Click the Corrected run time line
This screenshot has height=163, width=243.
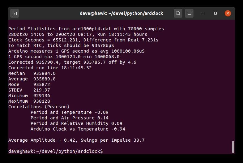click(x=50, y=68)
